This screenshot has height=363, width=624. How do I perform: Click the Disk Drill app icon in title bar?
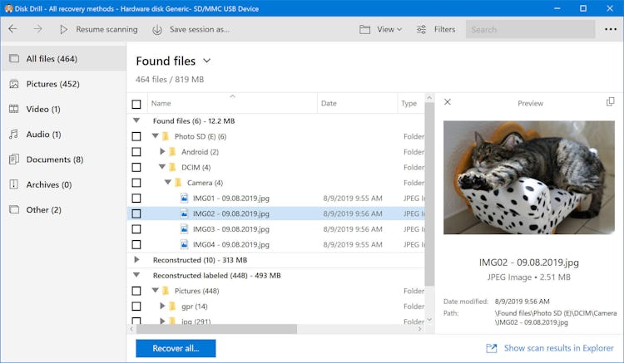8,8
